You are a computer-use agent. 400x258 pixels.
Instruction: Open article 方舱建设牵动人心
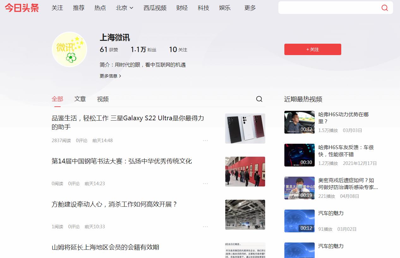pyautogui.click(x=114, y=204)
